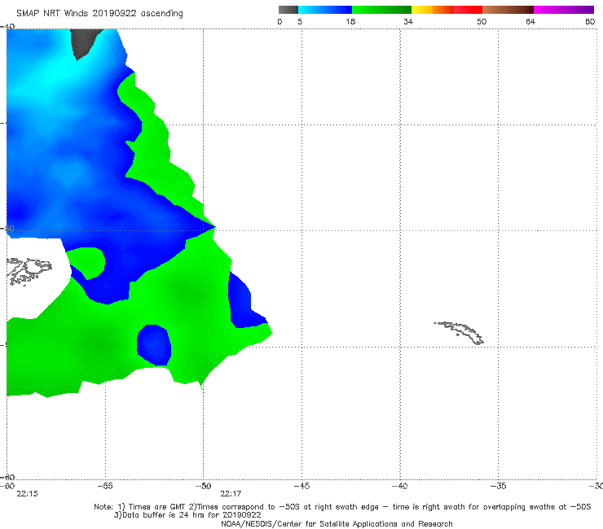Click color bar label 34
Viewport: 603px width, 529px height.
408,21
